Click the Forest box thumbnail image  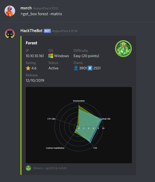123,49
